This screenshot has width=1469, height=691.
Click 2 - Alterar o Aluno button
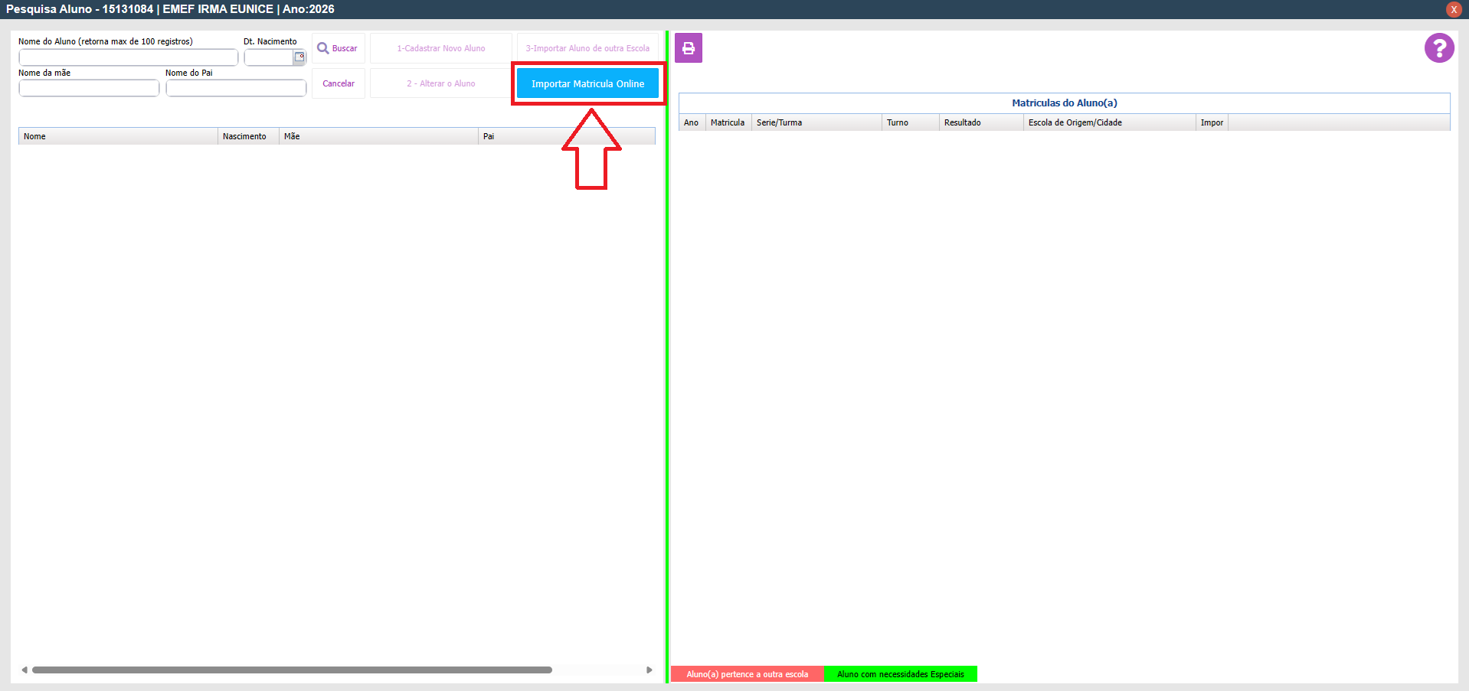pyautogui.click(x=440, y=83)
